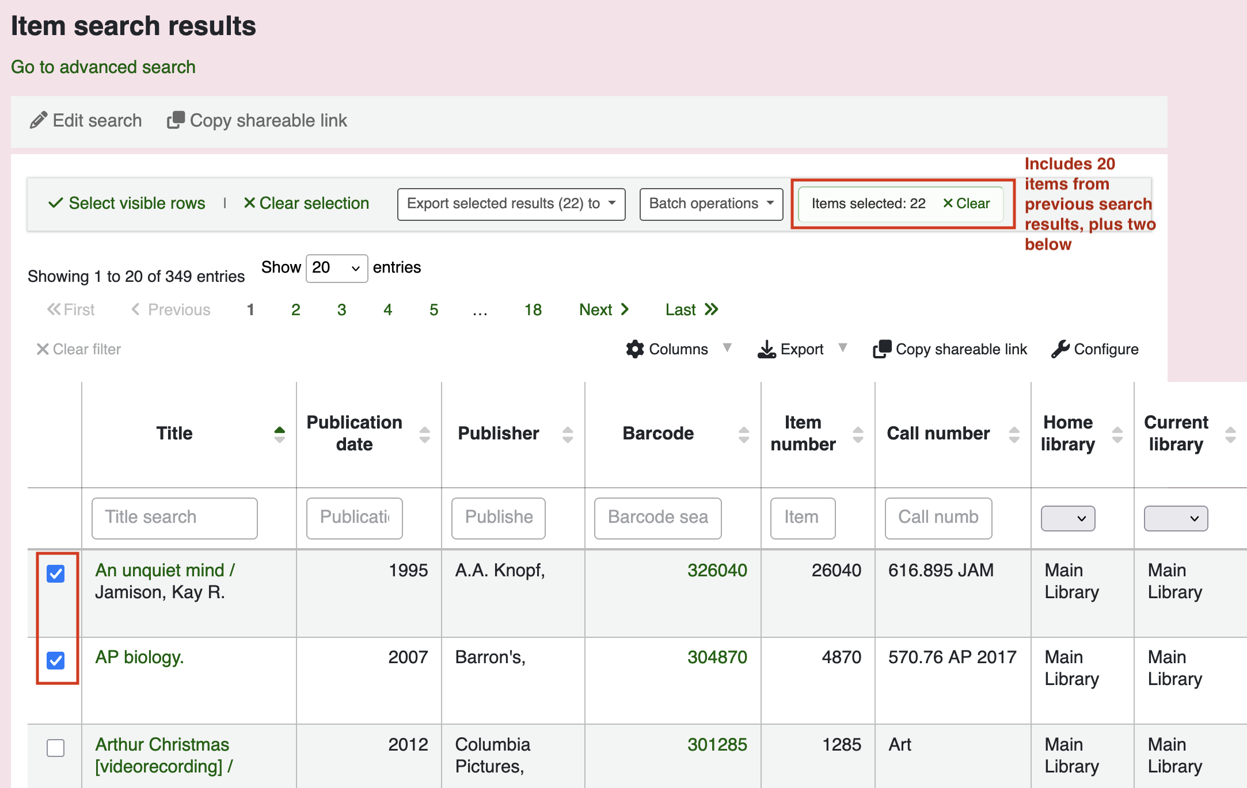This screenshot has height=788, width=1247.
Task: Uncheck the An unquiet mind row
Action: click(x=56, y=573)
